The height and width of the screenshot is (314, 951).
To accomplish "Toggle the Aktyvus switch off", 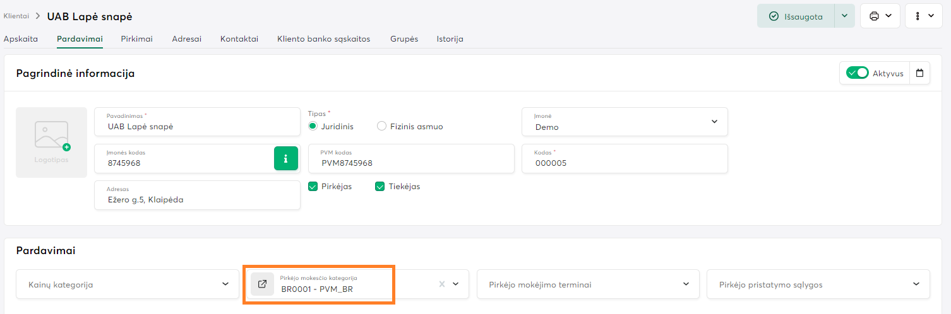I will pos(858,73).
